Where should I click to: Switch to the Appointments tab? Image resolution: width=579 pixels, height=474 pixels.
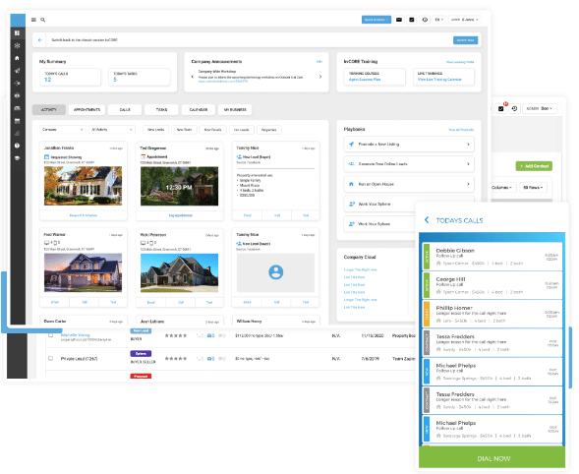click(87, 110)
